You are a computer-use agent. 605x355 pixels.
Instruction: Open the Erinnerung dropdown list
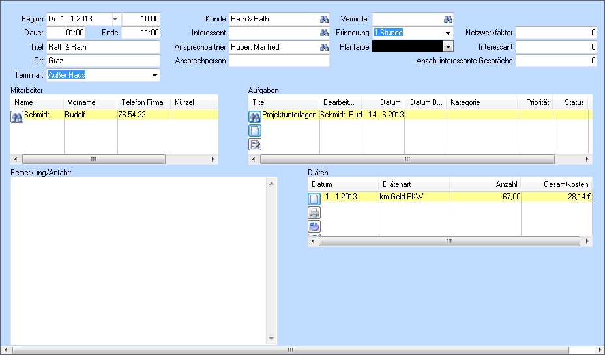tap(448, 33)
